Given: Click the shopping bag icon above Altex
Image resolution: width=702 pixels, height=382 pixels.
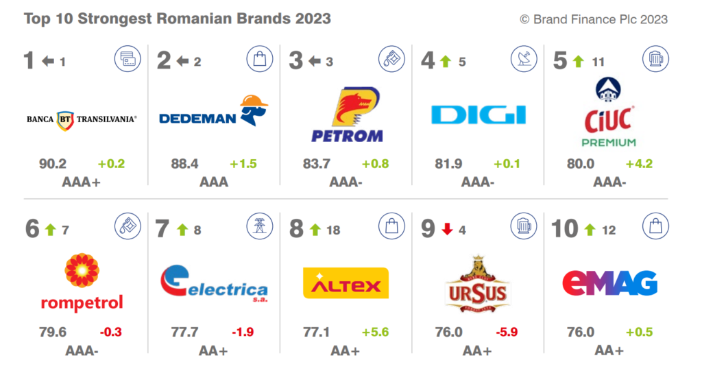Looking at the screenshot, I should [x=391, y=226].
